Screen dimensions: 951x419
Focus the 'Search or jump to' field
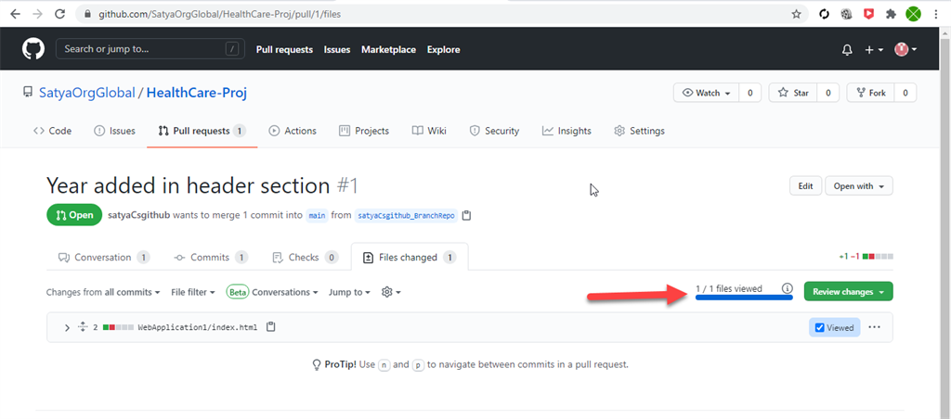(x=150, y=49)
